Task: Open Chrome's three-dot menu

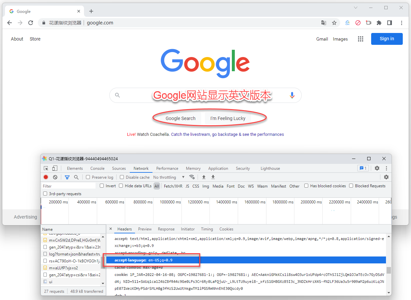Action: (401, 23)
